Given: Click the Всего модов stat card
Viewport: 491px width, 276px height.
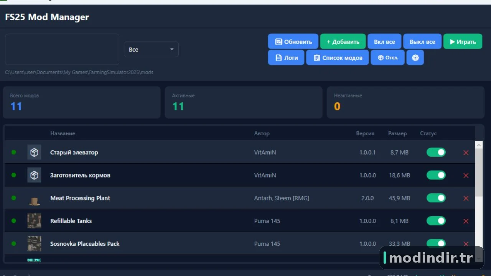Looking at the screenshot, I should coord(82,102).
